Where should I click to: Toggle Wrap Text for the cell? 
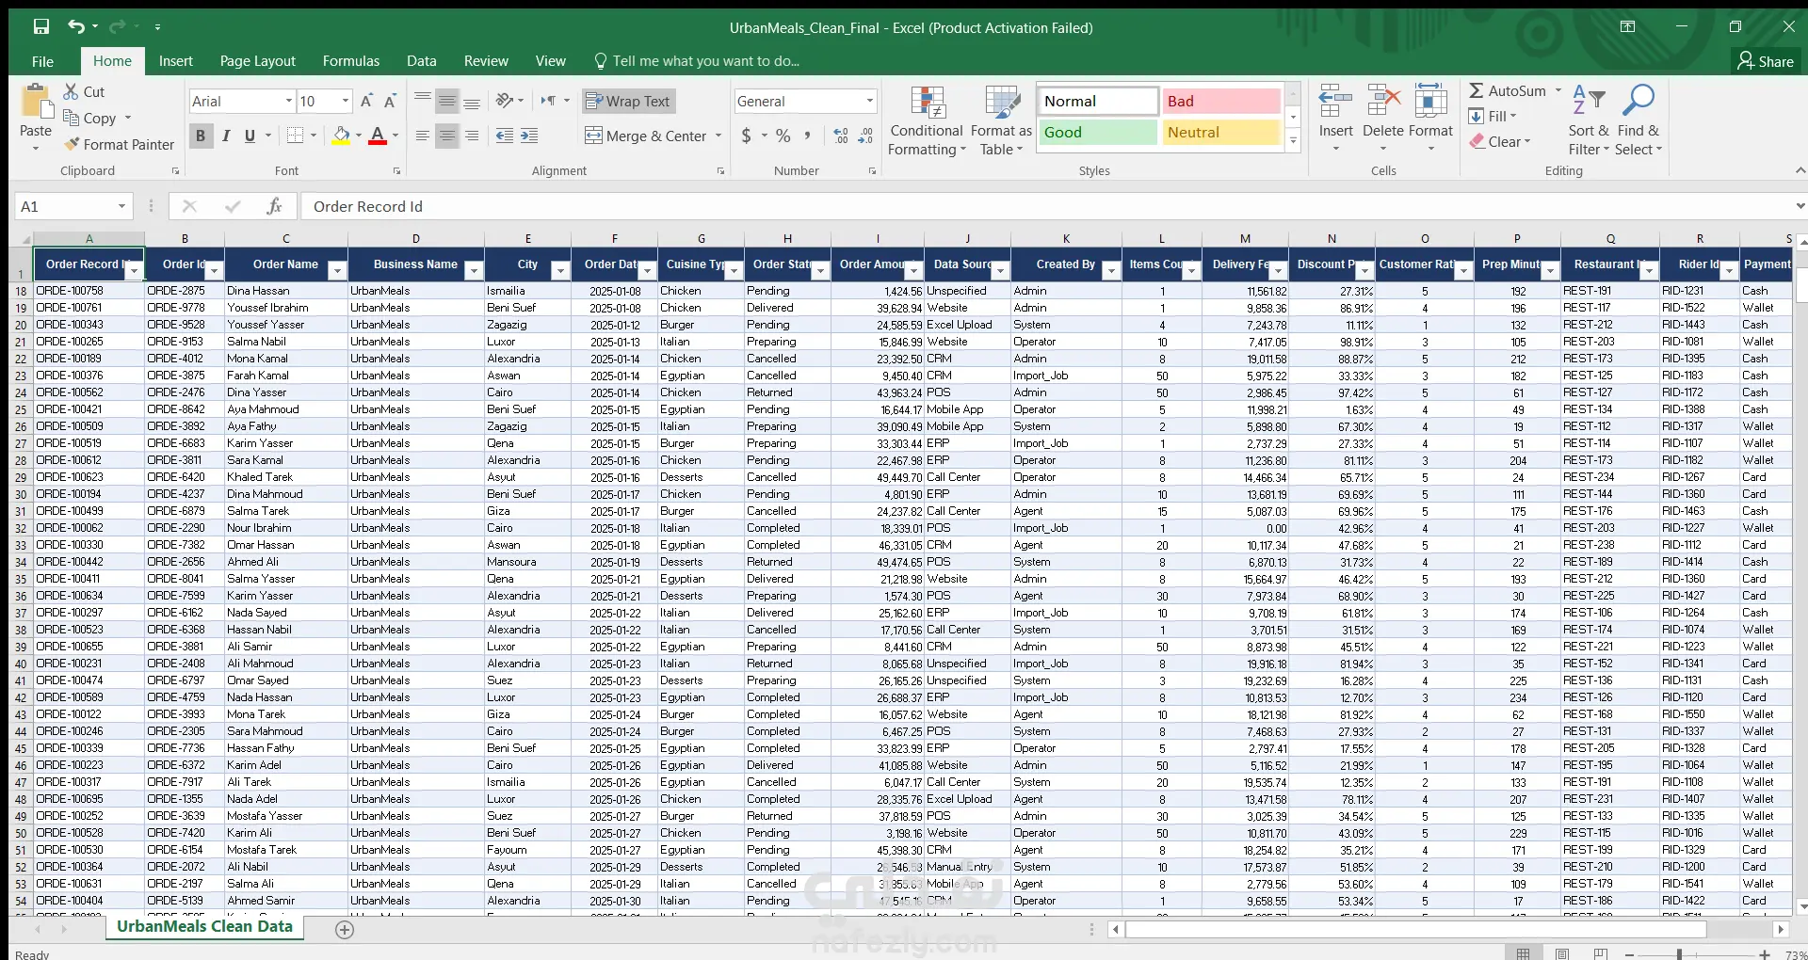click(628, 101)
